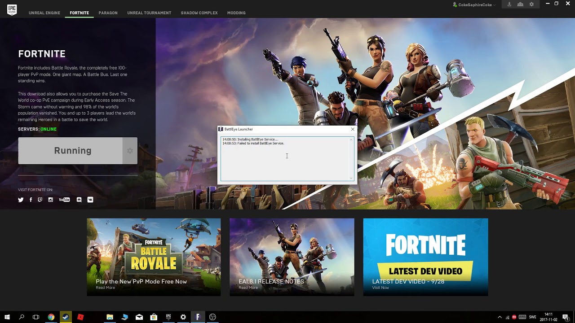575x323 pixels.
Task: Read more on EA1.8.1 Release Notes
Action: click(248, 288)
